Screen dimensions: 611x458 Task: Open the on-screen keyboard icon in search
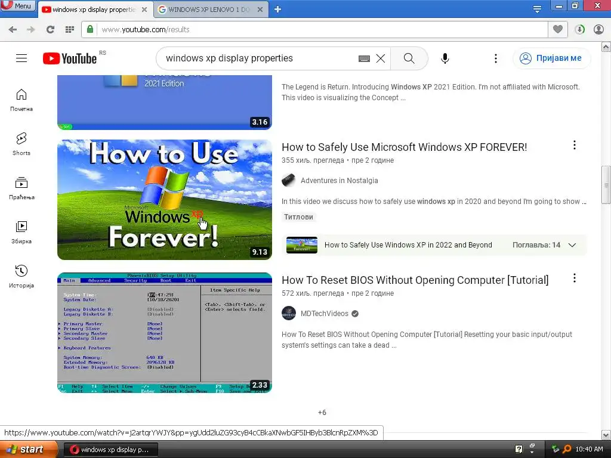[x=364, y=58]
